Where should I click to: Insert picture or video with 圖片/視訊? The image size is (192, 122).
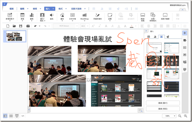[x=42, y=17]
